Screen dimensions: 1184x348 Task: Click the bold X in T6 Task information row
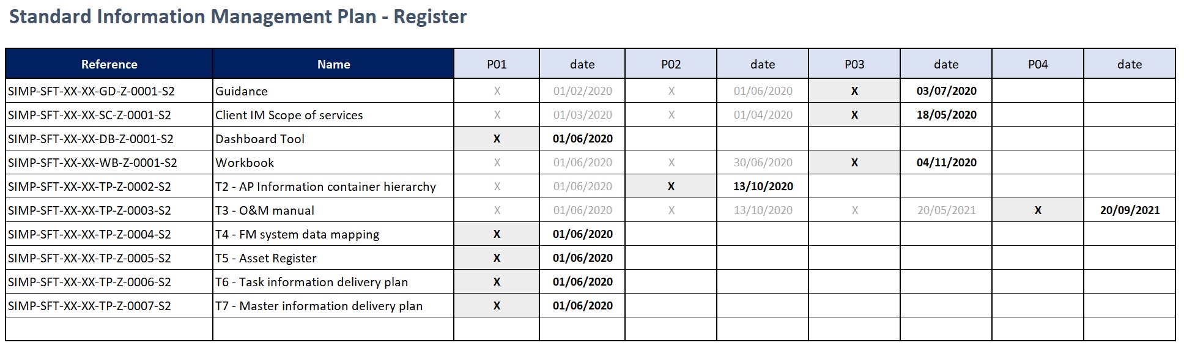pyautogui.click(x=497, y=282)
